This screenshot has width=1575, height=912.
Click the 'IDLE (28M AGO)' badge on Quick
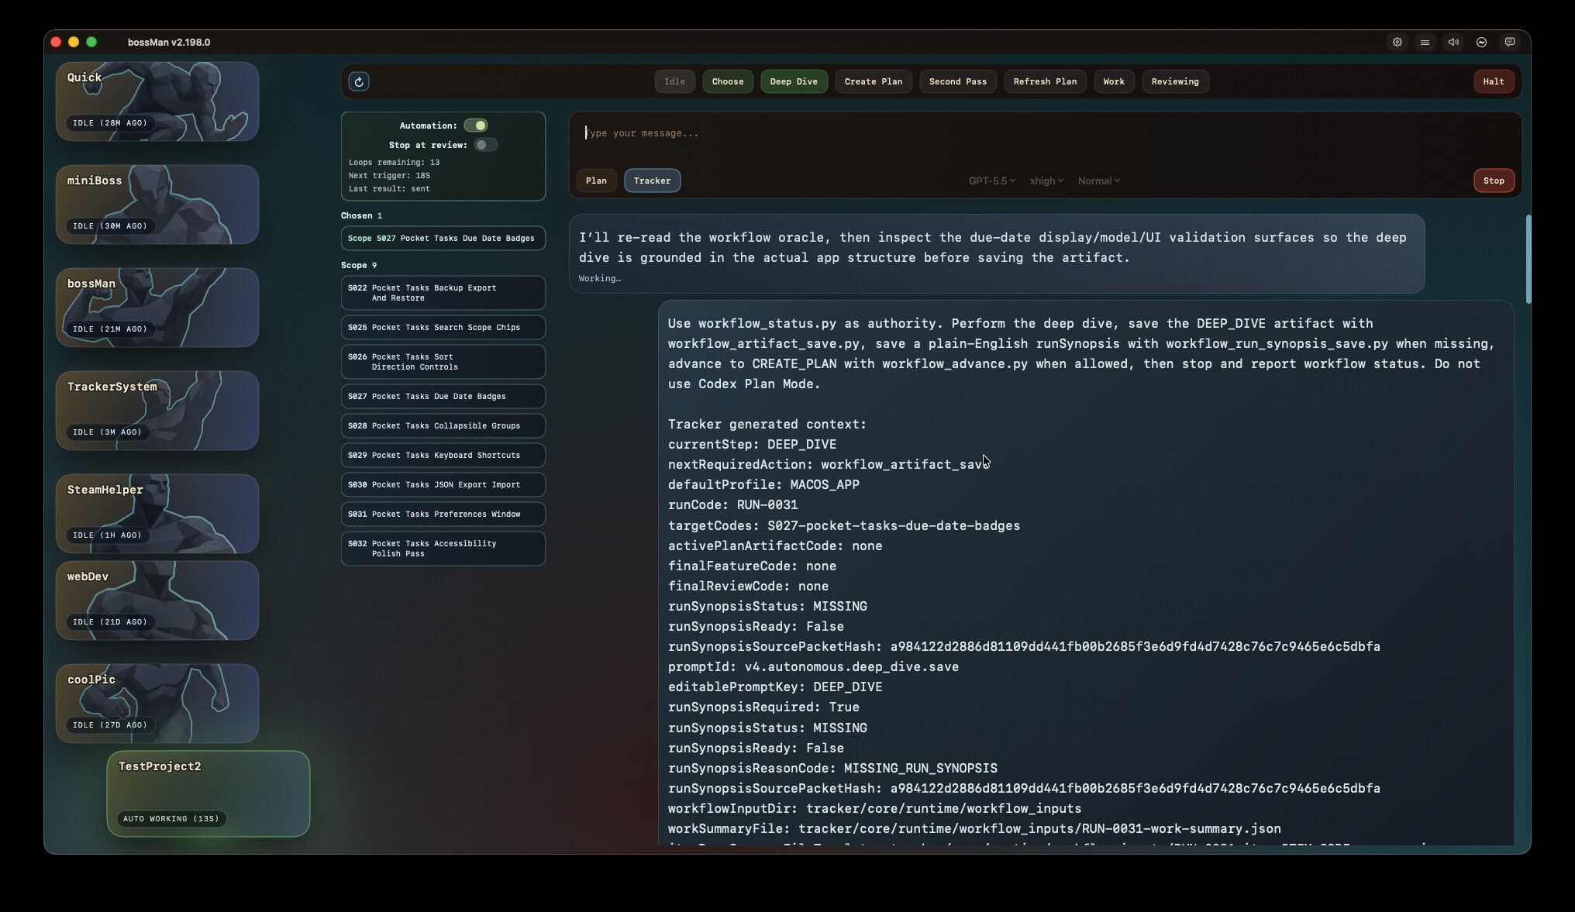[x=109, y=123]
